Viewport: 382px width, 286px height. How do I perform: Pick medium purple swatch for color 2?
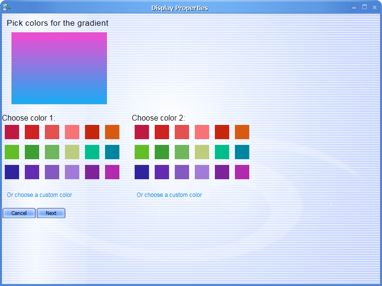click(182, 172)
